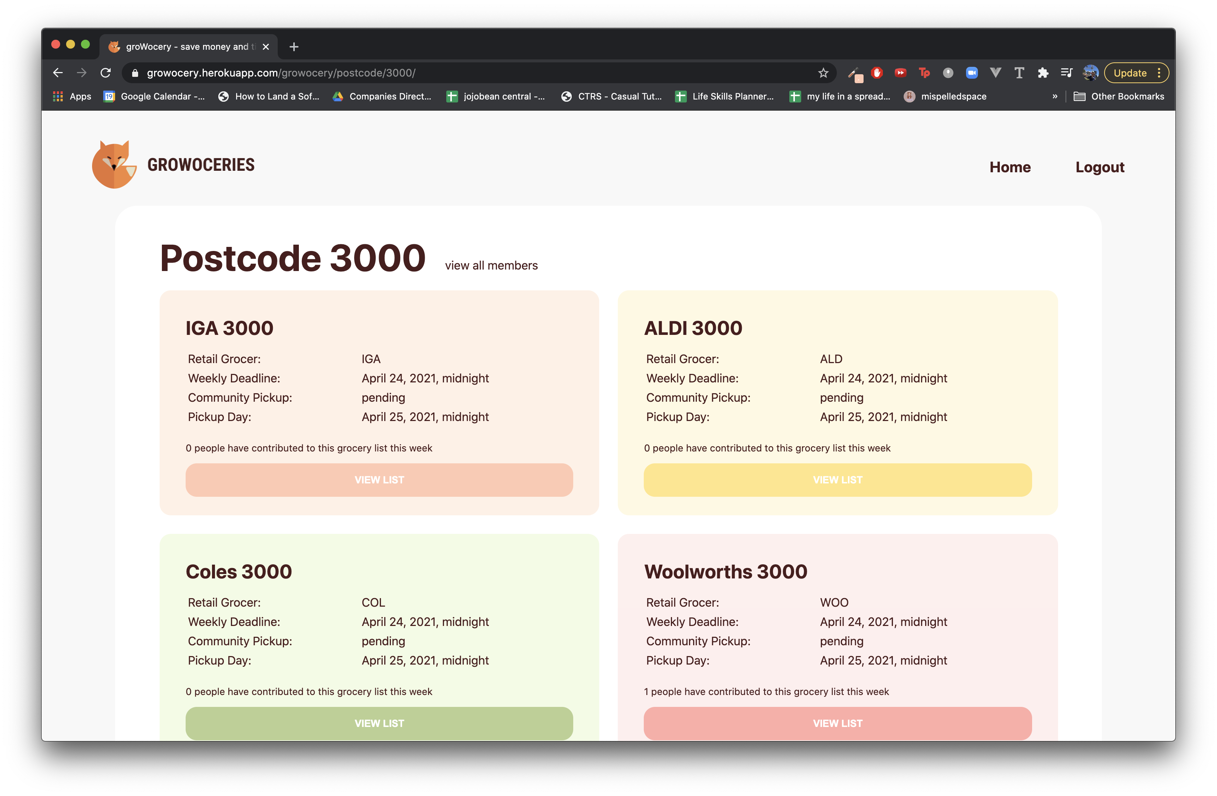The width and height of the screenshot is (1217, 796).
Task: Open the Chrome profile avatar
Action: tap(1090, 73)
